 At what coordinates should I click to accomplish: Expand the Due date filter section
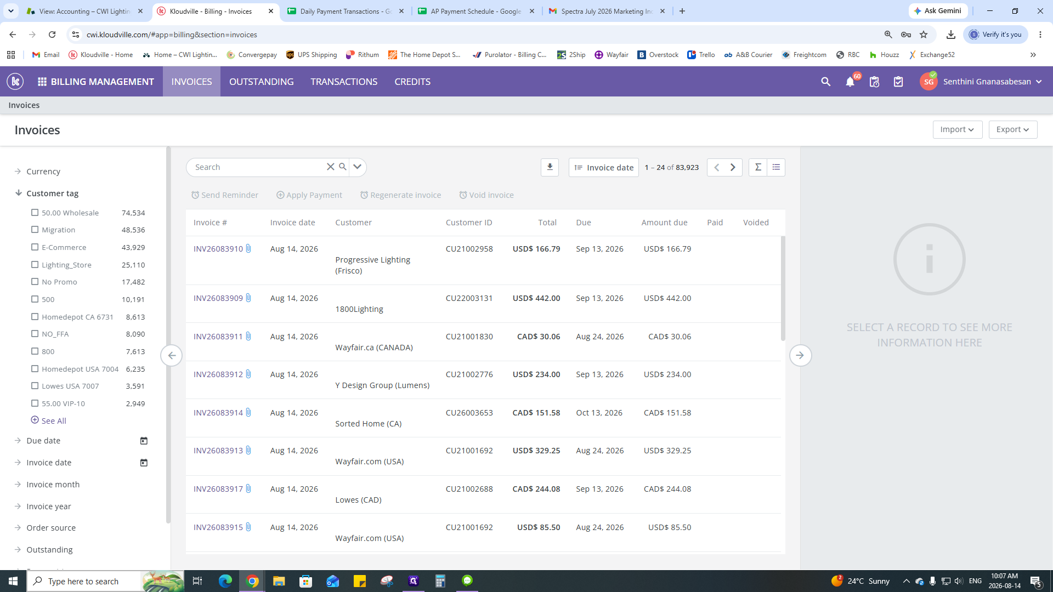[37, 441]
